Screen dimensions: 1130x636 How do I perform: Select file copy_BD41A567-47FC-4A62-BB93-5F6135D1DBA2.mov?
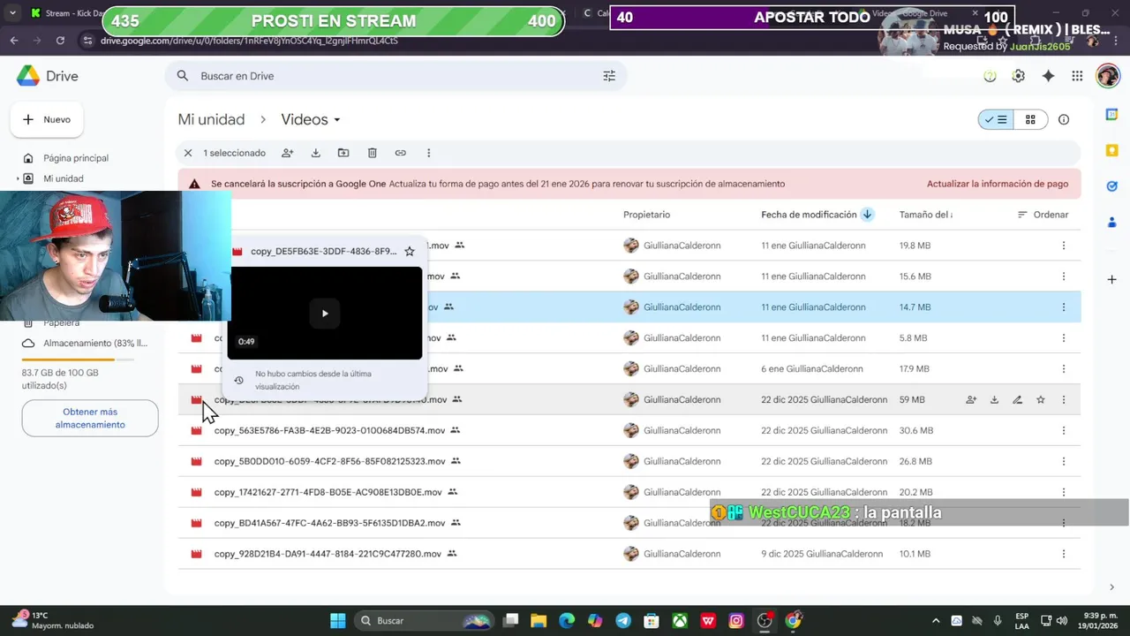point(329,523)
